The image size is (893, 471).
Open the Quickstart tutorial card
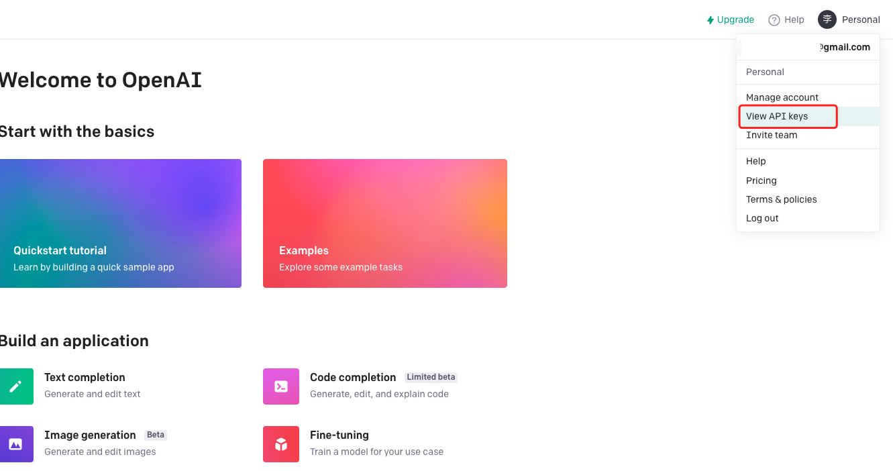pos(120,223)
